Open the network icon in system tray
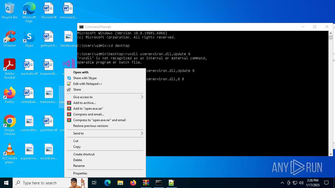This screenshot has height=188, width=335. [295, 183]
